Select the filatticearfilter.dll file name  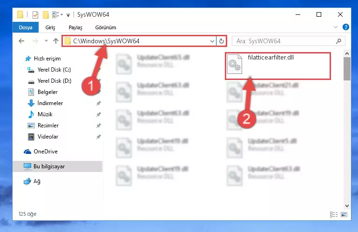point(271,58)
